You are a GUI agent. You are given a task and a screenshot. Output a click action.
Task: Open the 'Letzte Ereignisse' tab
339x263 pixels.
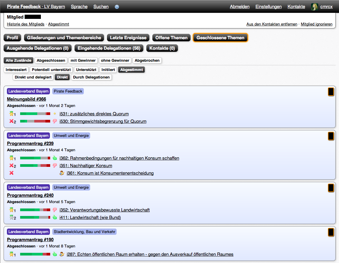[128, 38]
